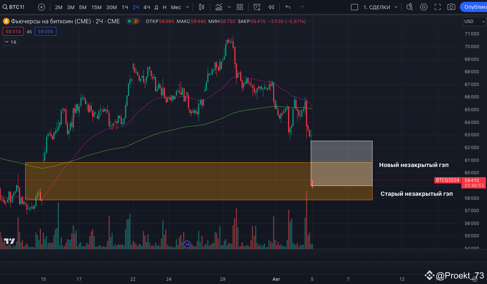Take a chart snapshot with the camera icon
Screen dimensions: 487x284
(x=451, y=7)
